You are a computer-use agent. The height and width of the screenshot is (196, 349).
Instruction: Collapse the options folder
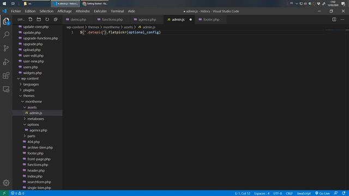point(33,125)
